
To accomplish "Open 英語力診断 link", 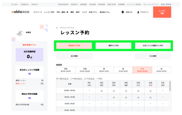I will pos(111,5).
